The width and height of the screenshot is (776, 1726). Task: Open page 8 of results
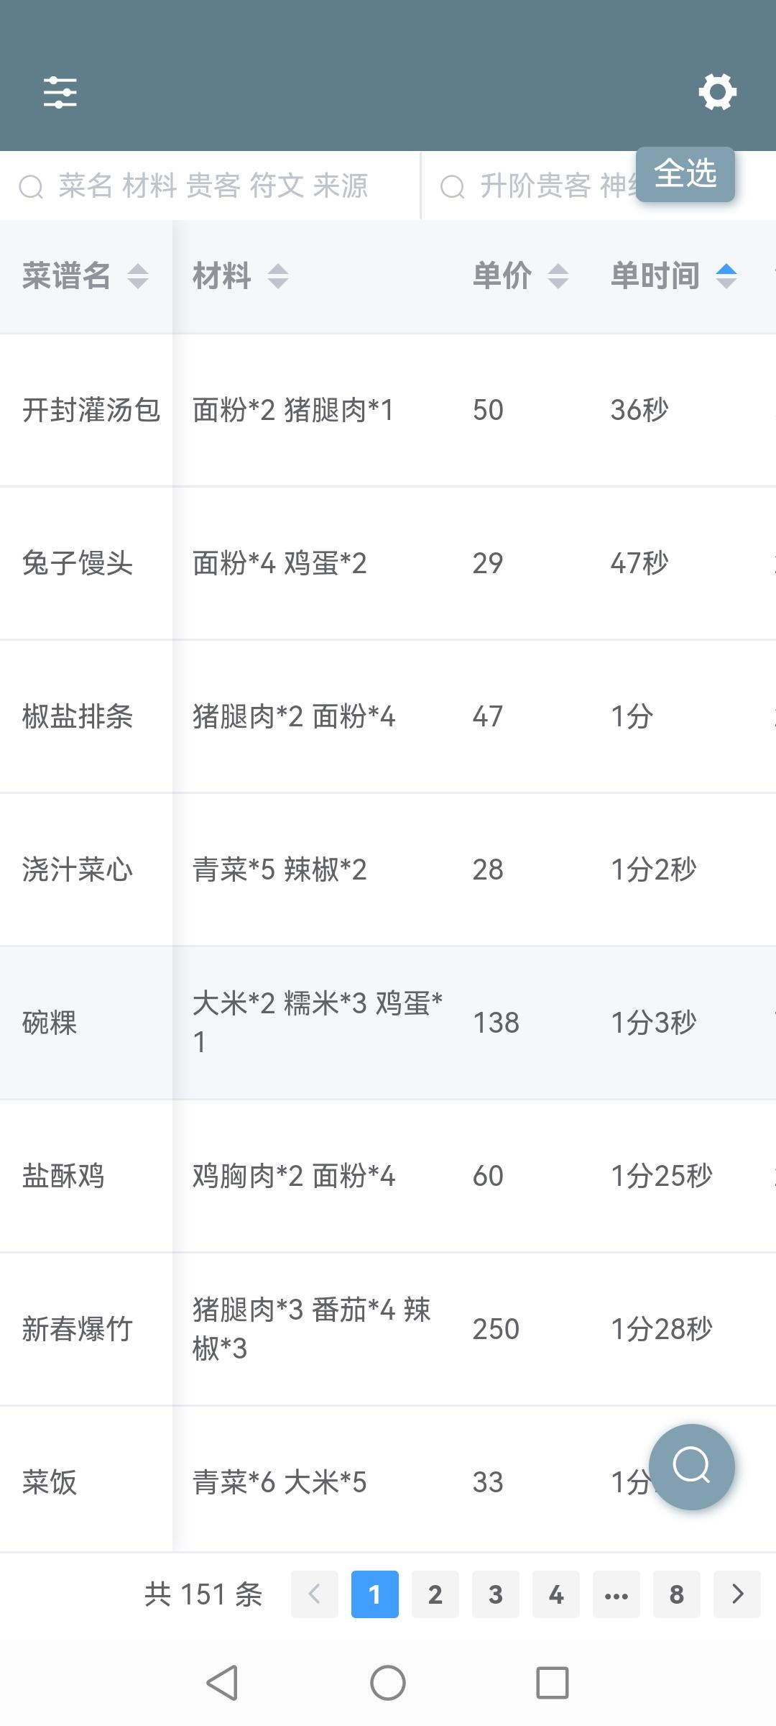(677, 1594)
